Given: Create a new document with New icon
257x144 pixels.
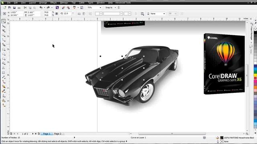Looking at the screenshot, I should point(5,8).
